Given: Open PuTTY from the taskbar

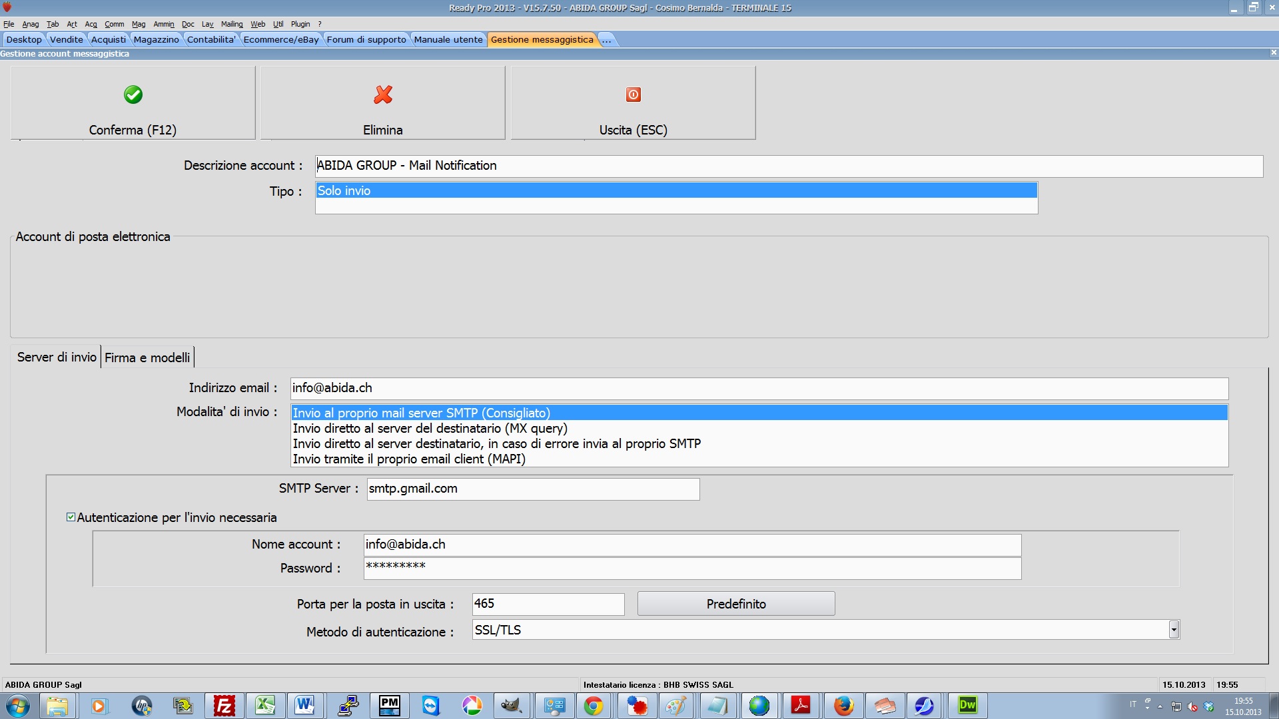Looking at the screenshot, I should click(x=348, y=706).
